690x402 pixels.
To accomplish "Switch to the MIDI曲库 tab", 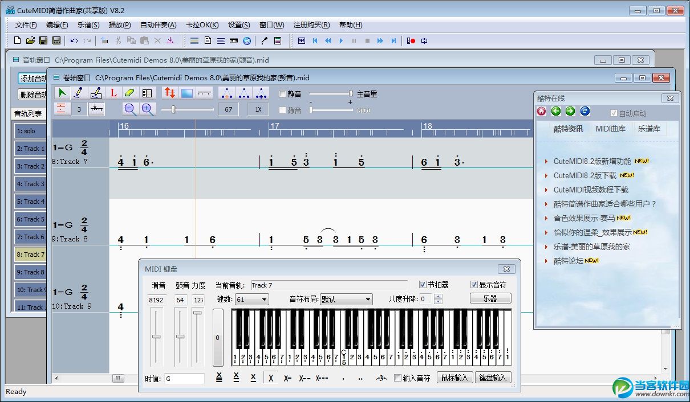I will pyautogui.click(x=610, y=129).
